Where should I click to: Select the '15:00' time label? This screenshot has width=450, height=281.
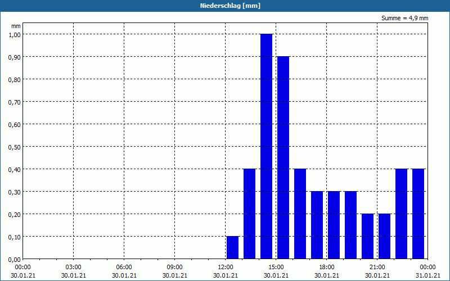(x=276, y=268)
